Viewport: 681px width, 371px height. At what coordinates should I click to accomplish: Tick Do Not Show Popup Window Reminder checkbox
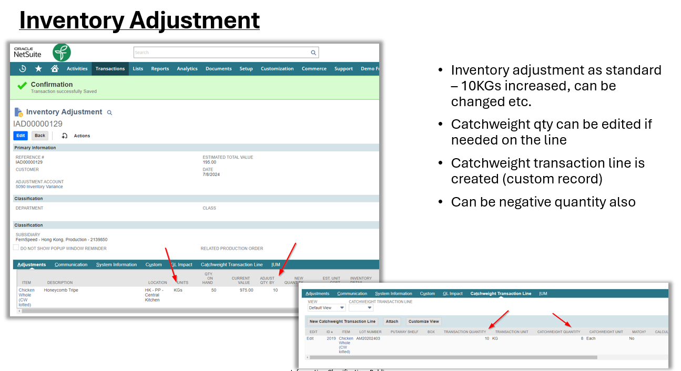pyautogui.click(x=16, y=248)
